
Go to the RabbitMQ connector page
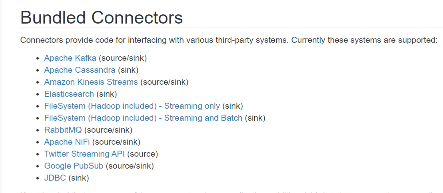pyautogui.click(x=63, y=130)
